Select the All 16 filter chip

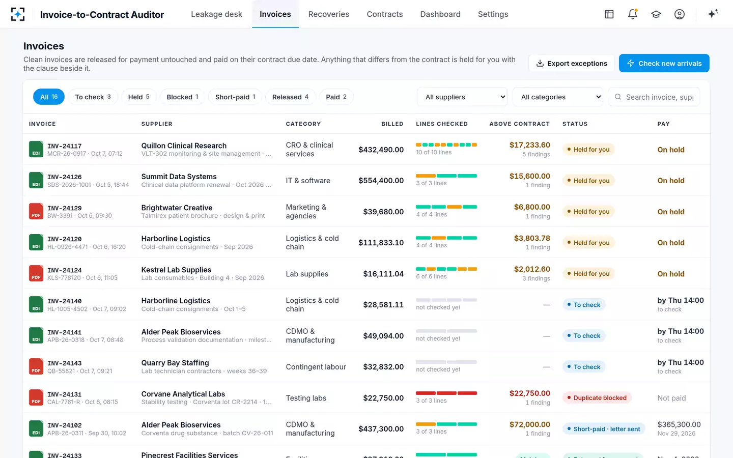click(x=49, y=97)
